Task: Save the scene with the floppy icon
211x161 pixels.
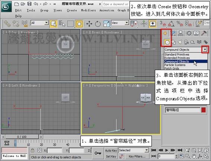Action: pyautogui.click(x=29, y=4)
